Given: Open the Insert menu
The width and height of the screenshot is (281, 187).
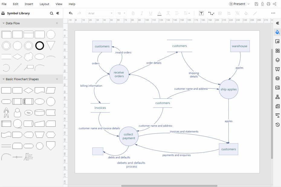Looking at the screenshot, I should (29, 4).
